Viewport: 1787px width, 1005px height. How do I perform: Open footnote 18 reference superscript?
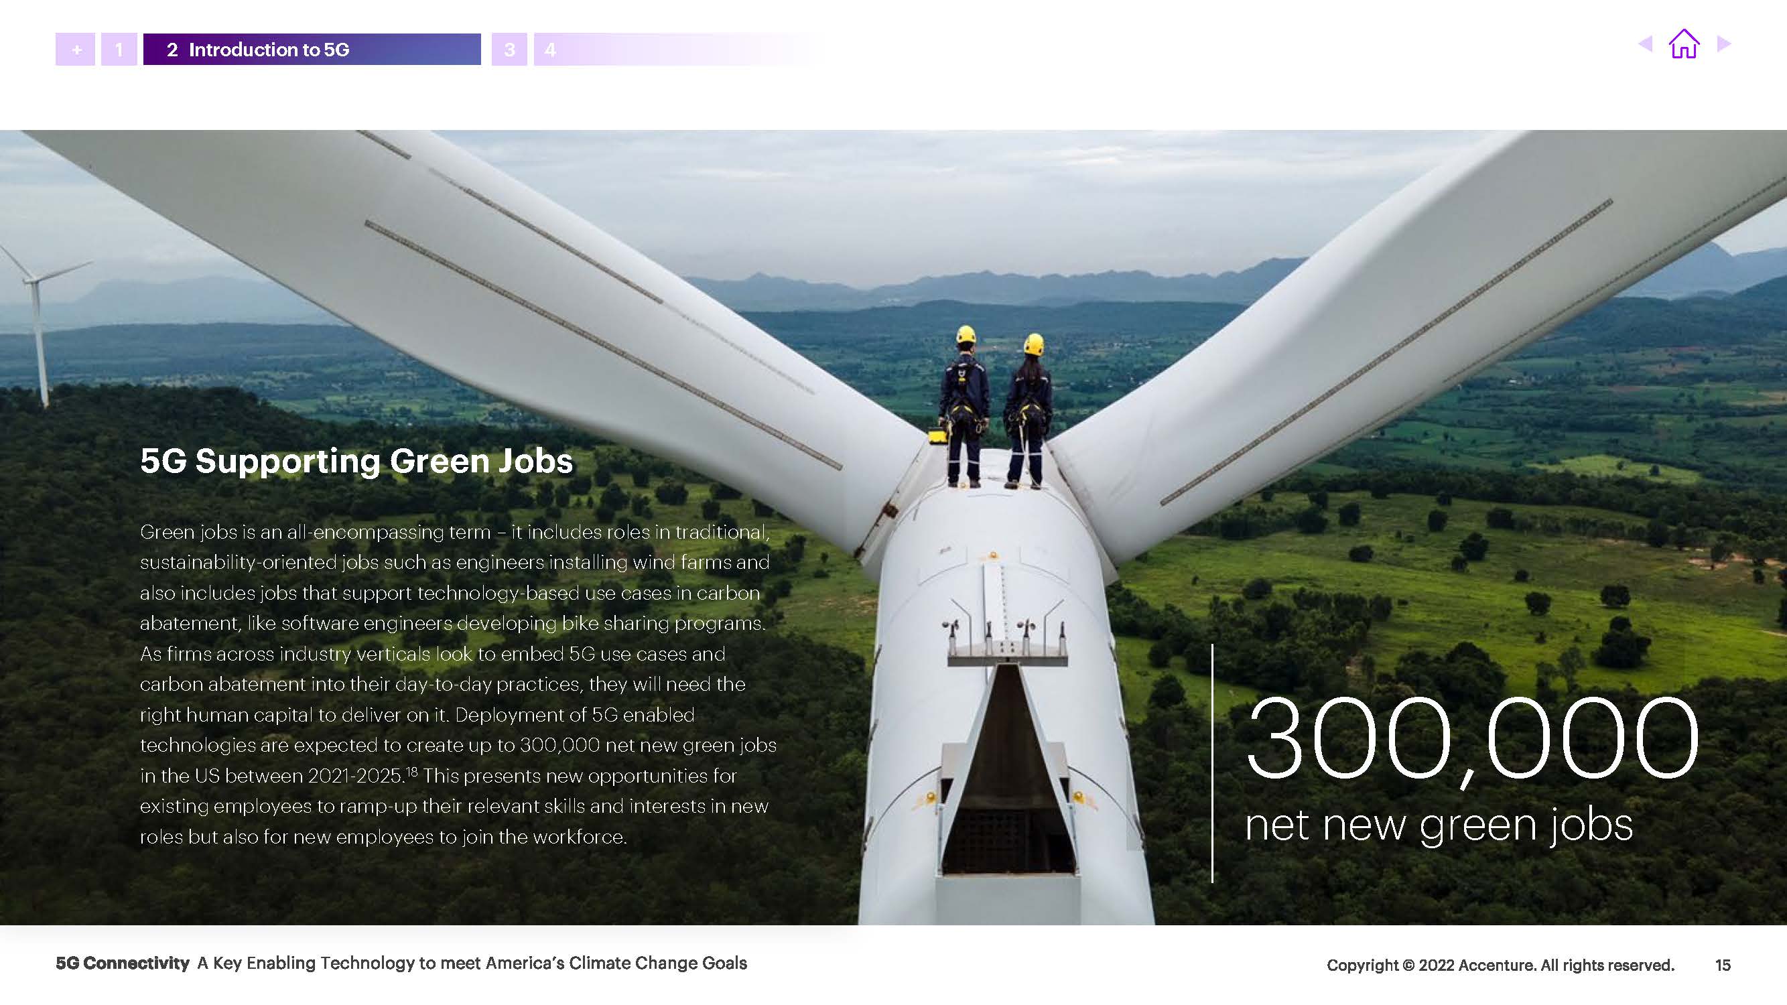pos(411,770)
